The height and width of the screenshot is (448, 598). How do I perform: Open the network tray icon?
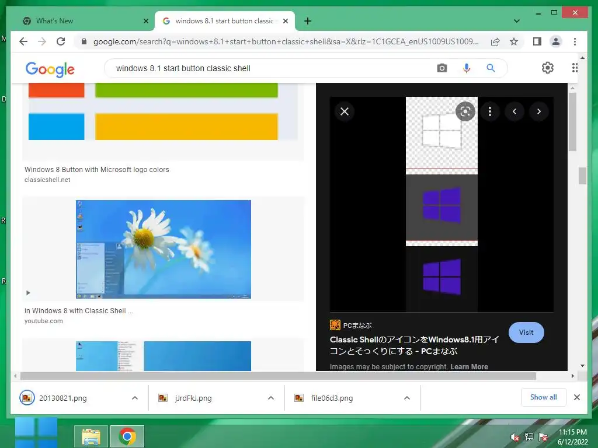[529, 437]
